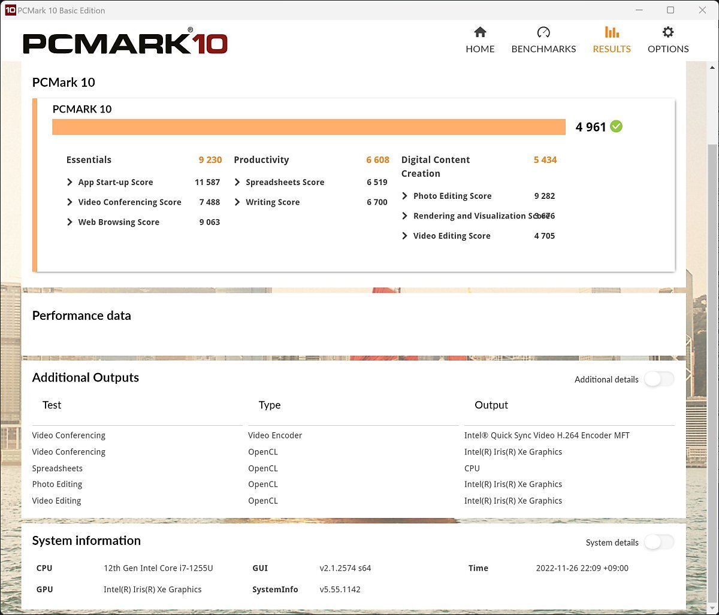The image size is (719, 615).
Task: Click the Options gear icon
Action: point(668,32)
